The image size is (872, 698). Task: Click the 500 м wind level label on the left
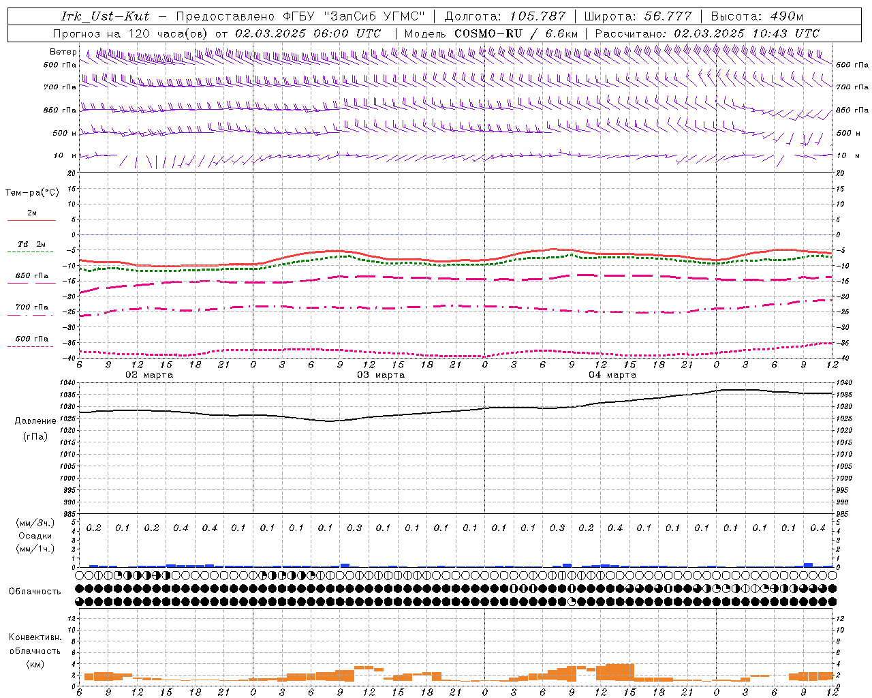65,133
